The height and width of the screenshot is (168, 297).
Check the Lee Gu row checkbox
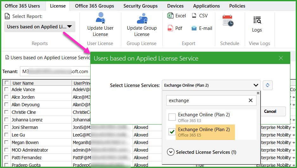click(6, 135)
